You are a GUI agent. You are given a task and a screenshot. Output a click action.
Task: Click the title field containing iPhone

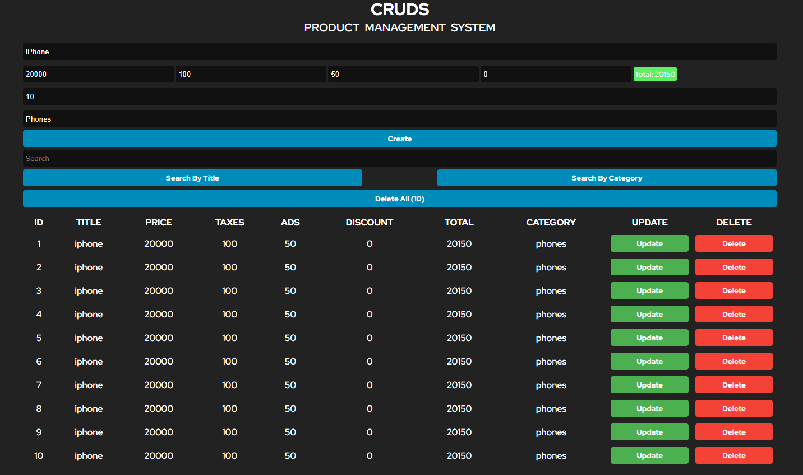click(x=400, y=52)
